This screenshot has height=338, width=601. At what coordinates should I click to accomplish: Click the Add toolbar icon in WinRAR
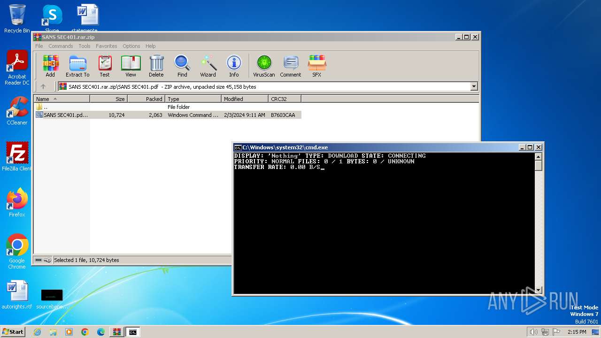[50, 66]
